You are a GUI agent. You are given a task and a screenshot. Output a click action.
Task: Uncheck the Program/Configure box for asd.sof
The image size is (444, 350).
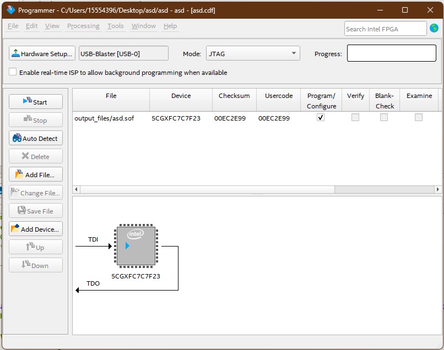(321, 117)
